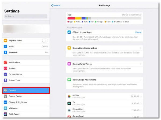The image size is (161, 120).
Task: Open the Photos storage details chevron
Action: 141,96
